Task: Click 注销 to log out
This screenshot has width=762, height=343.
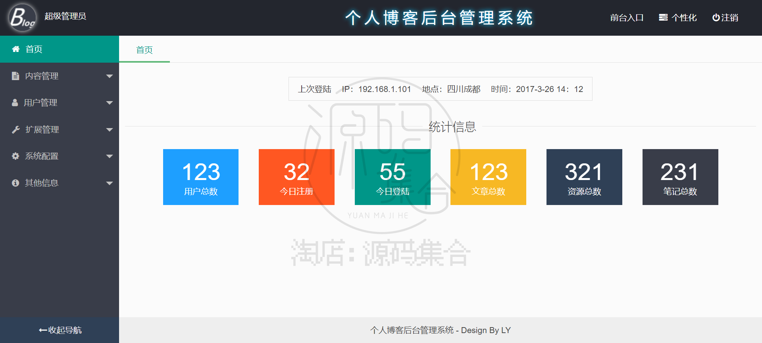Action: [725, 17]
